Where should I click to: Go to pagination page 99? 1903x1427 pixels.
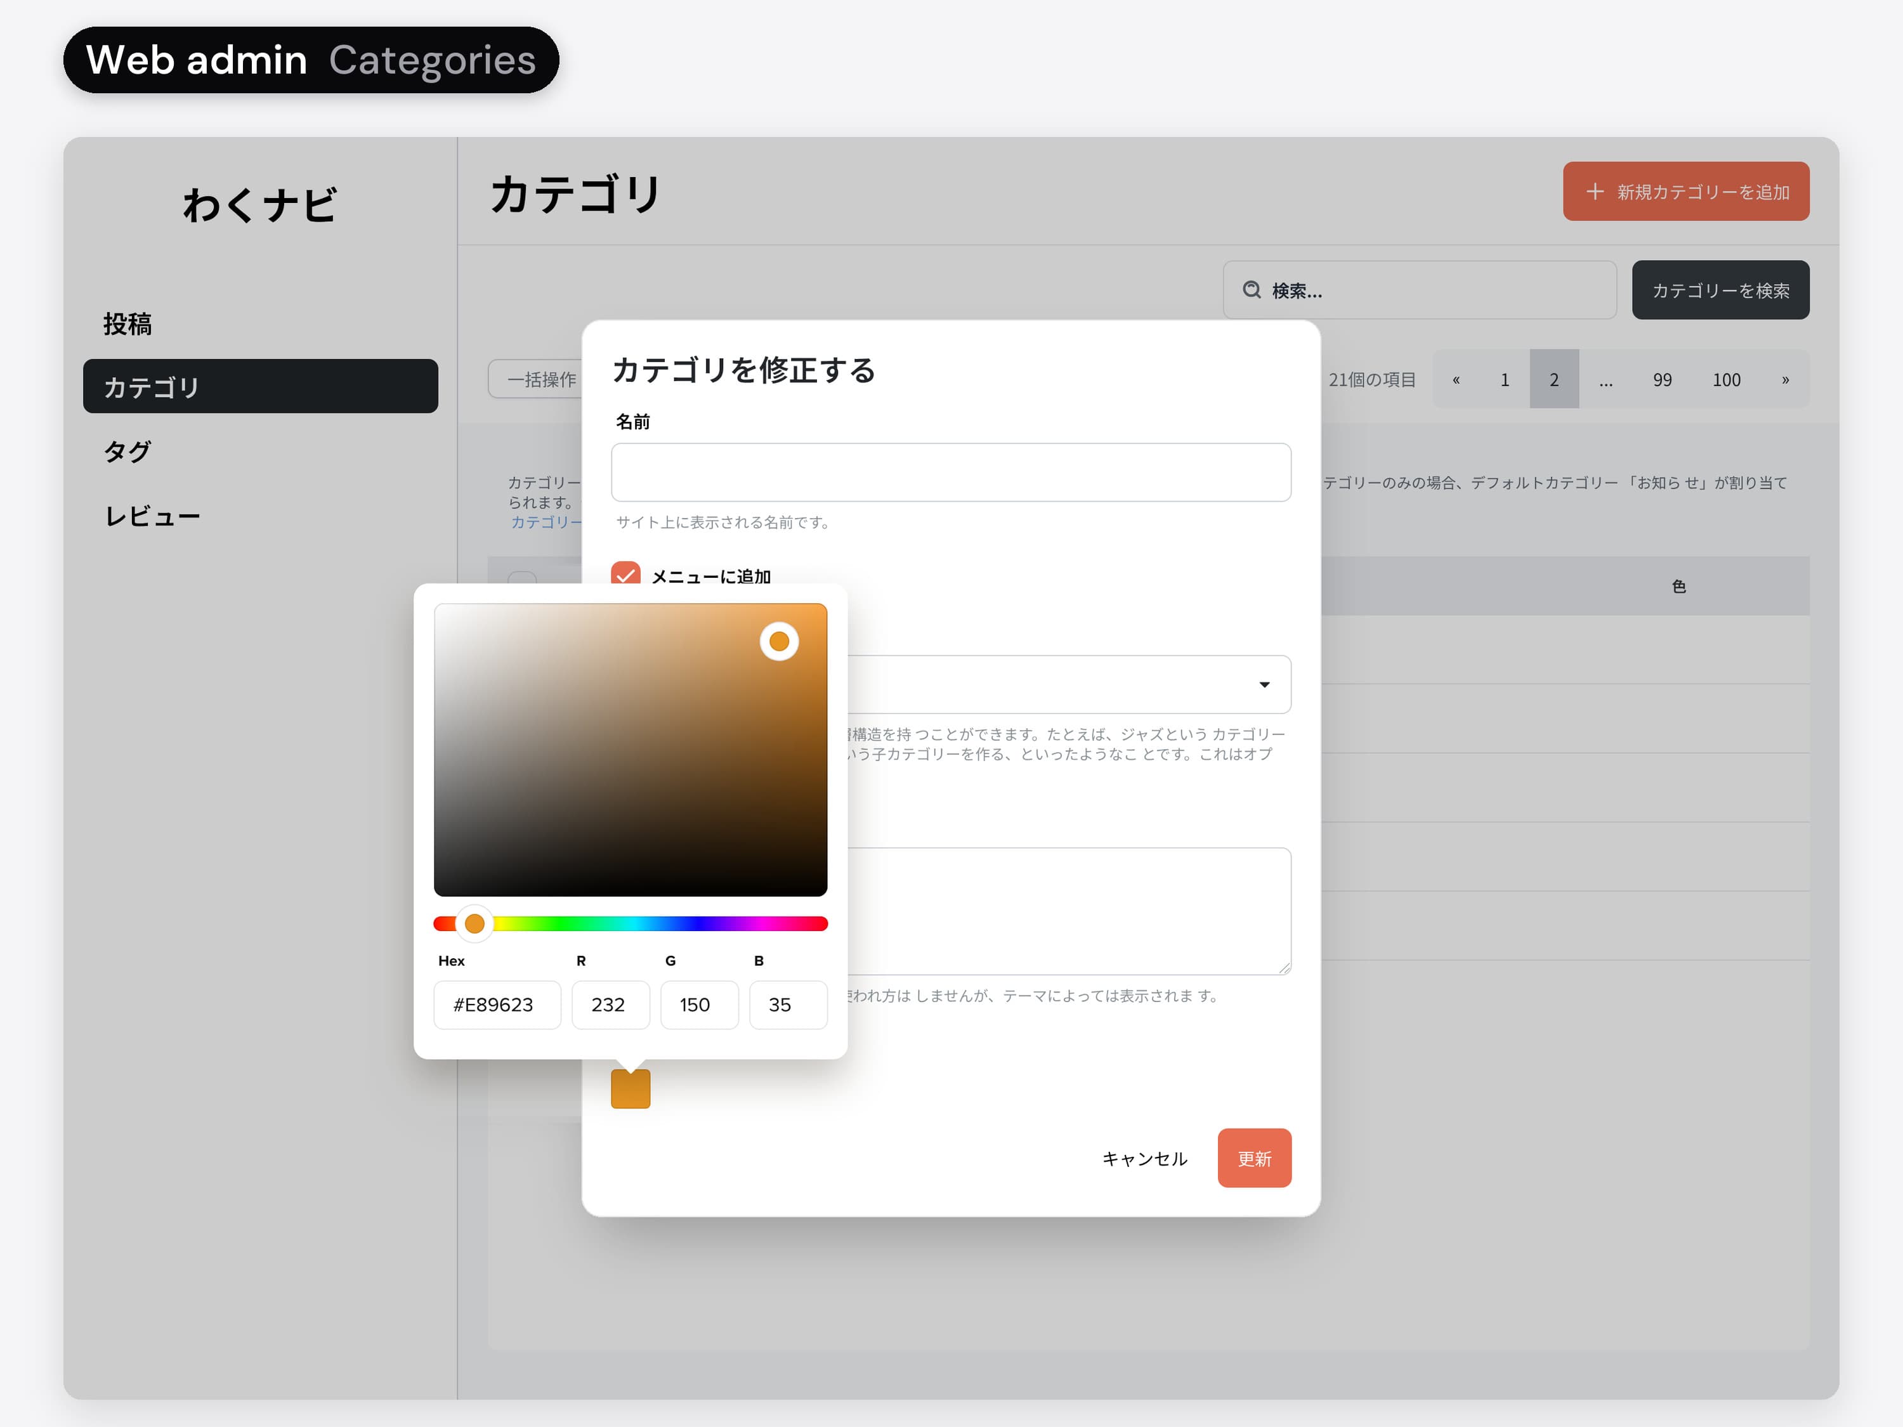tap(1662, 379)
